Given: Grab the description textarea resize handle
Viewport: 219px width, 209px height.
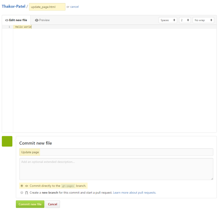Looking at the screenshot, I should [212, 179].
